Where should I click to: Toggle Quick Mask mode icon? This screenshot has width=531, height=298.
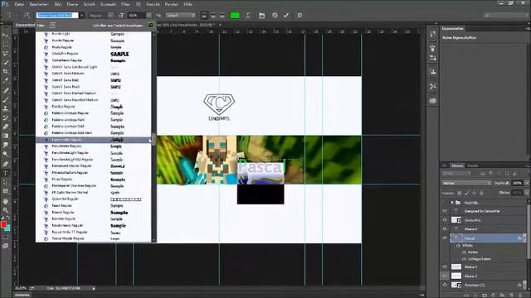[6, 238]
